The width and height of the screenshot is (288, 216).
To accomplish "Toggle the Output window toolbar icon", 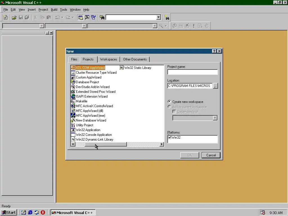I will pyautogui.click(x=87, y=17).
